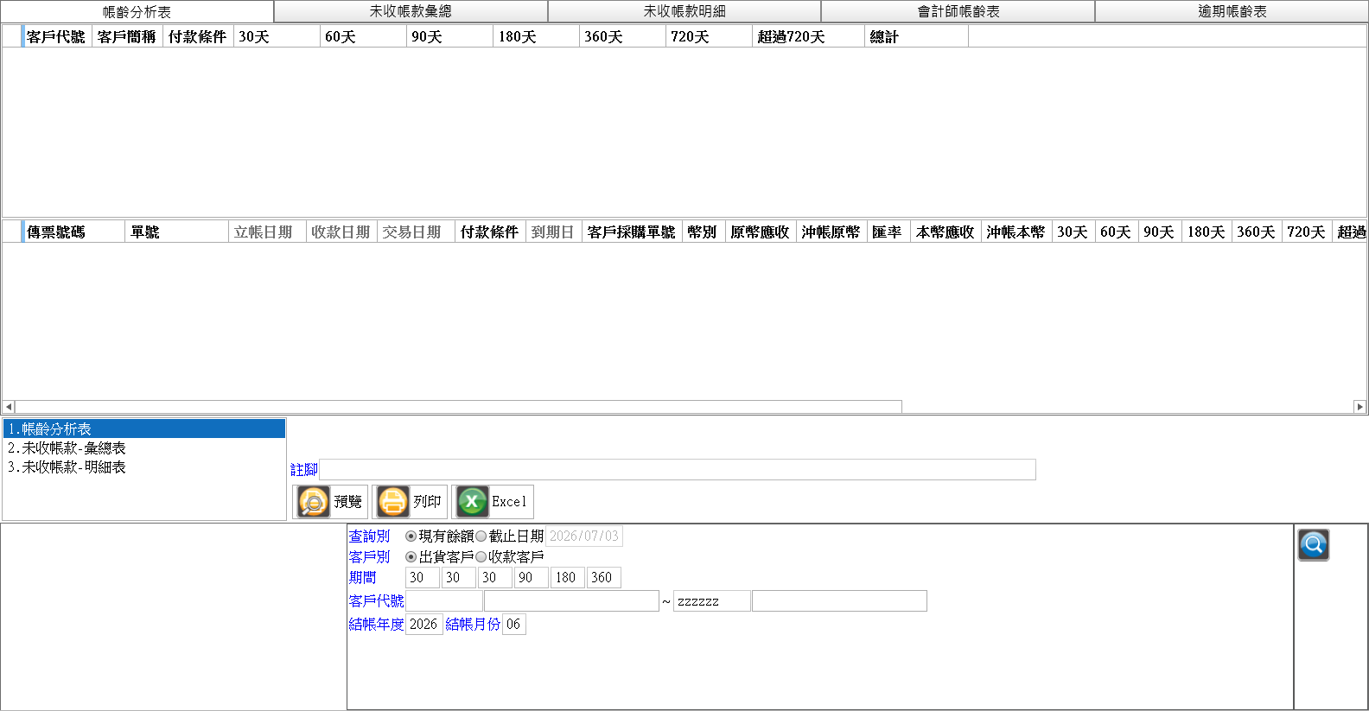The image size is (1369, 711).
Task: Open the 未收帳款明細 tab
Action: click(684, 11)
